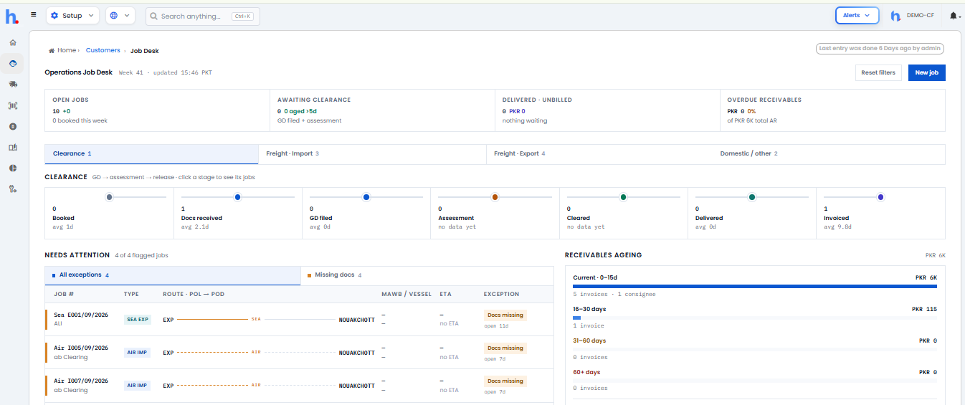This screenshot has height=405, width=965.
Task: Click the New job button
Action: pyautogui.click(x=927, y=72)
